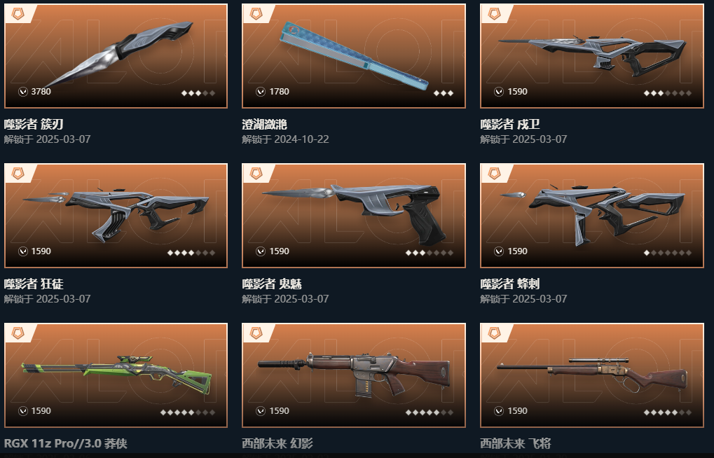
Task: Select the 噬影者 簇刃 knife skin image
Action: (x=121, y=53)
